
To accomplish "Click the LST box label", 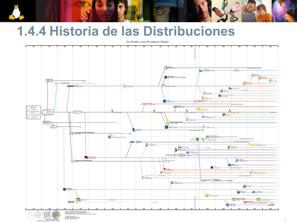I will pyautogui.click(x=72, y=133).
